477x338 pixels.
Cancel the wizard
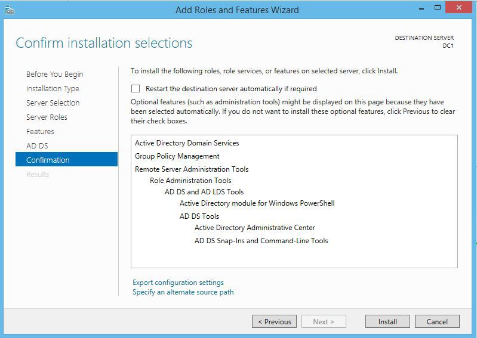click(x=437, y=321)
